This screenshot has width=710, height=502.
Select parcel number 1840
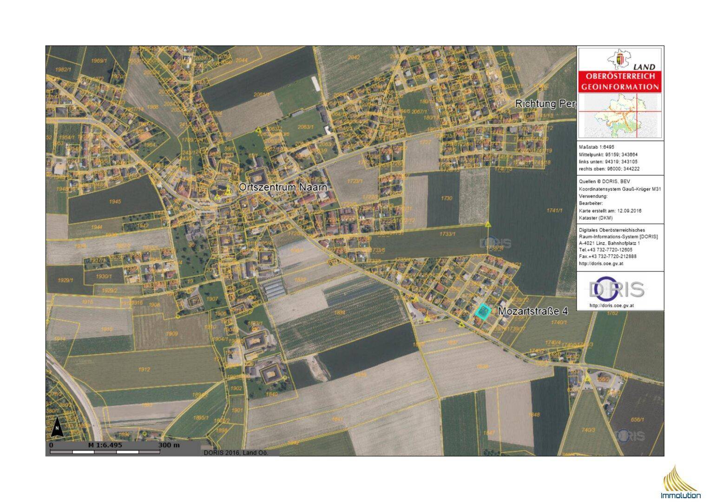271,394
